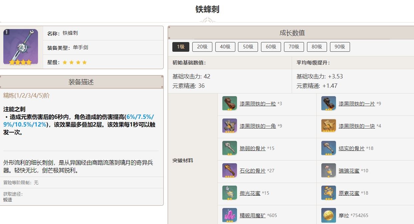Switch to the 40级 level tab

[x=225, y=47]
